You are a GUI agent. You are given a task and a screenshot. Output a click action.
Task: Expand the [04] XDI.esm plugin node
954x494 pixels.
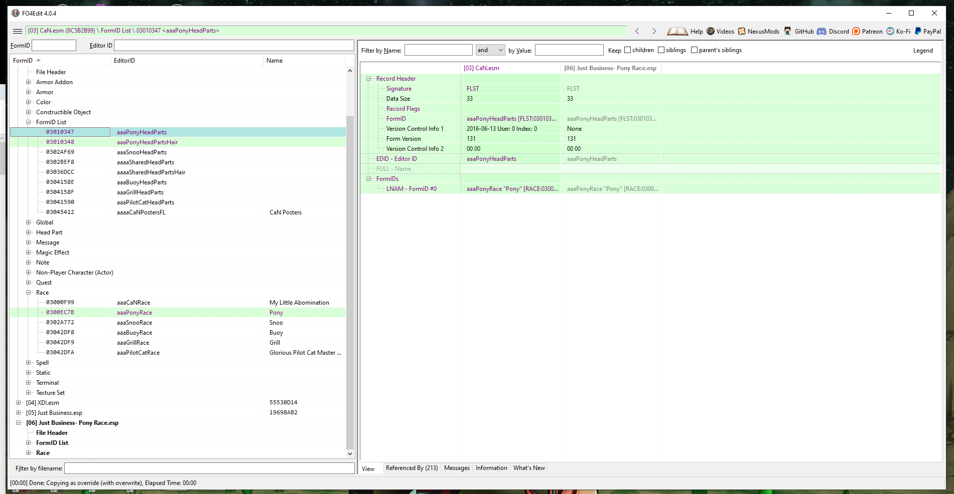[x=19, y=403]
